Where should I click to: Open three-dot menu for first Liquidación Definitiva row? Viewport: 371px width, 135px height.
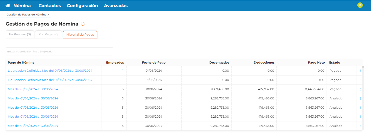click(360, 71)
